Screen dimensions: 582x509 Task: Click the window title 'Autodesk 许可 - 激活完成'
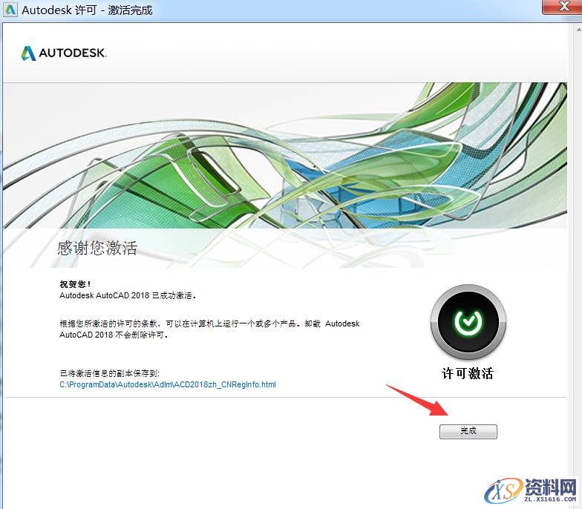coord(87,10)
